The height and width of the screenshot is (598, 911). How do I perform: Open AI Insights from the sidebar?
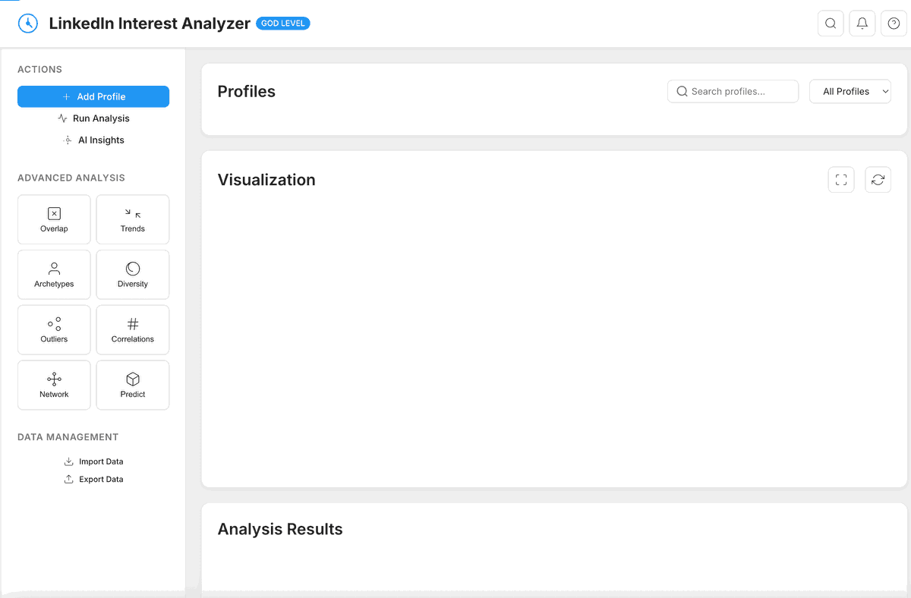(x=93, y=140)
